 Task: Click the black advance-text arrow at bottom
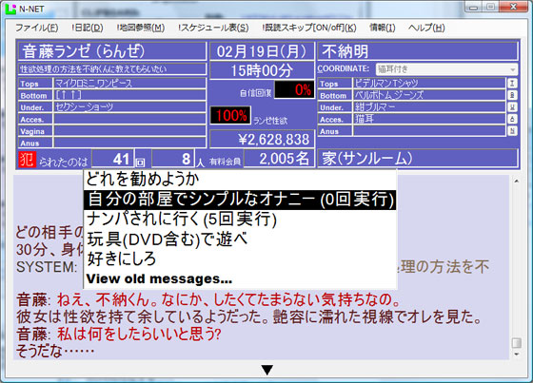point(267,371)
